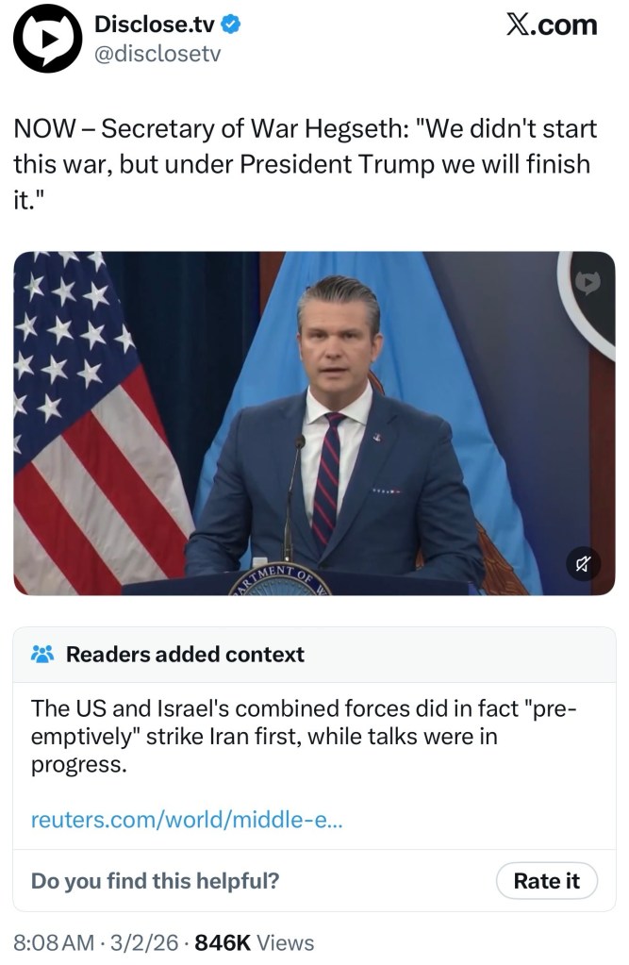Click the 846K Views count
The height and width of the screenshot is (965, 629).
(255, 941)
